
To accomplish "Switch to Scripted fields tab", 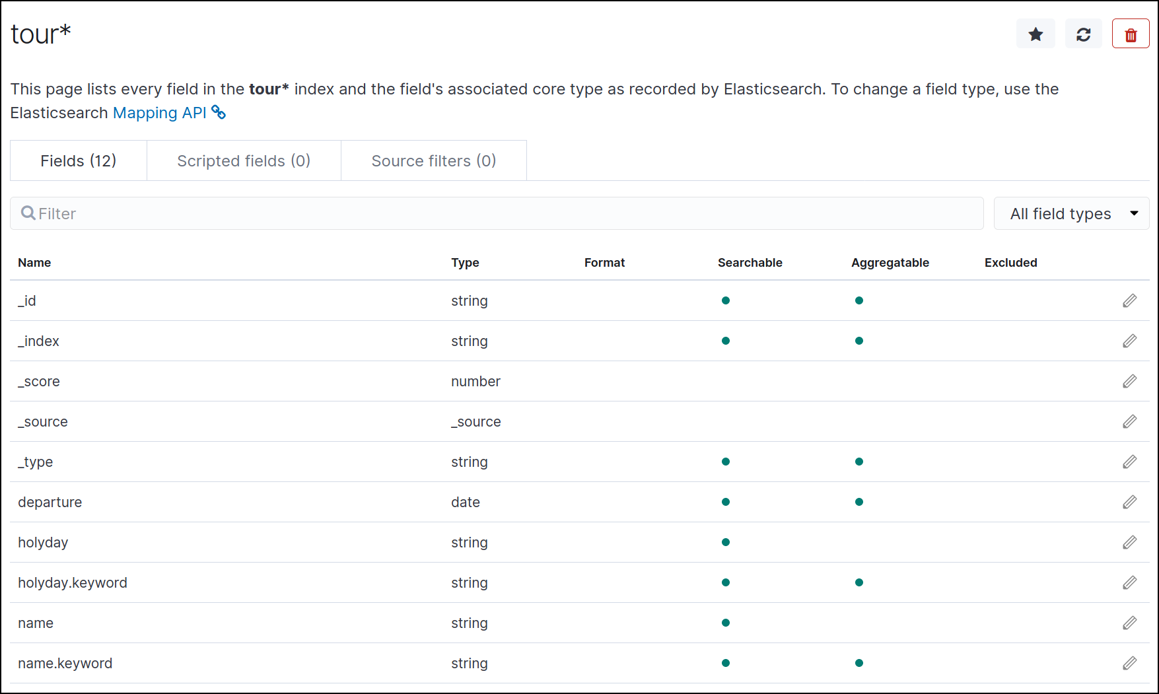I will (x=244, y=161).
